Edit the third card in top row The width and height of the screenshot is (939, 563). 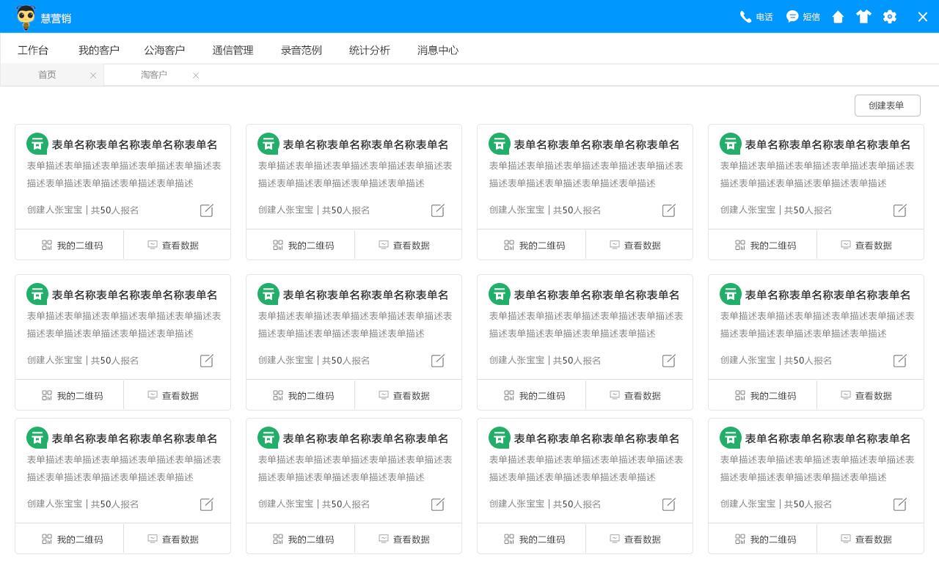(669, 210)
